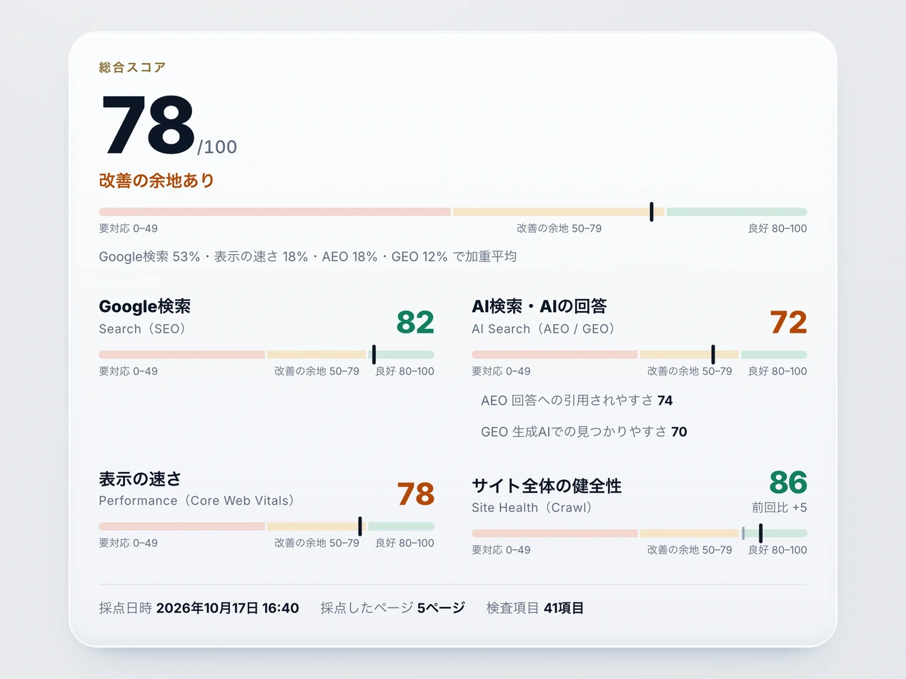Image resolution: width=906 pixels, height=679 pixels.
Task: Click the overall score gauge bar
Action: (x=453, y=212)
